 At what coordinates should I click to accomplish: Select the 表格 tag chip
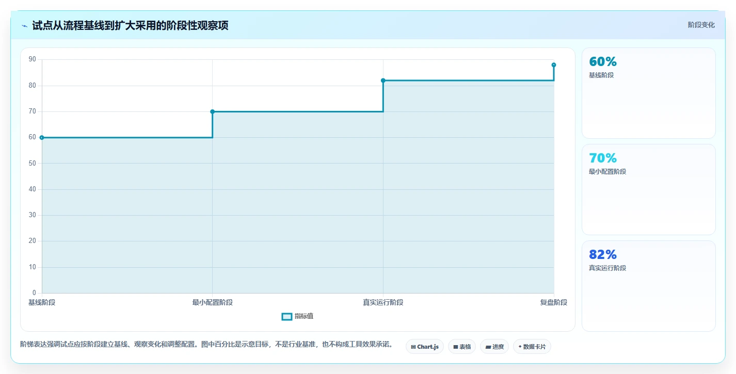point(462,347)
